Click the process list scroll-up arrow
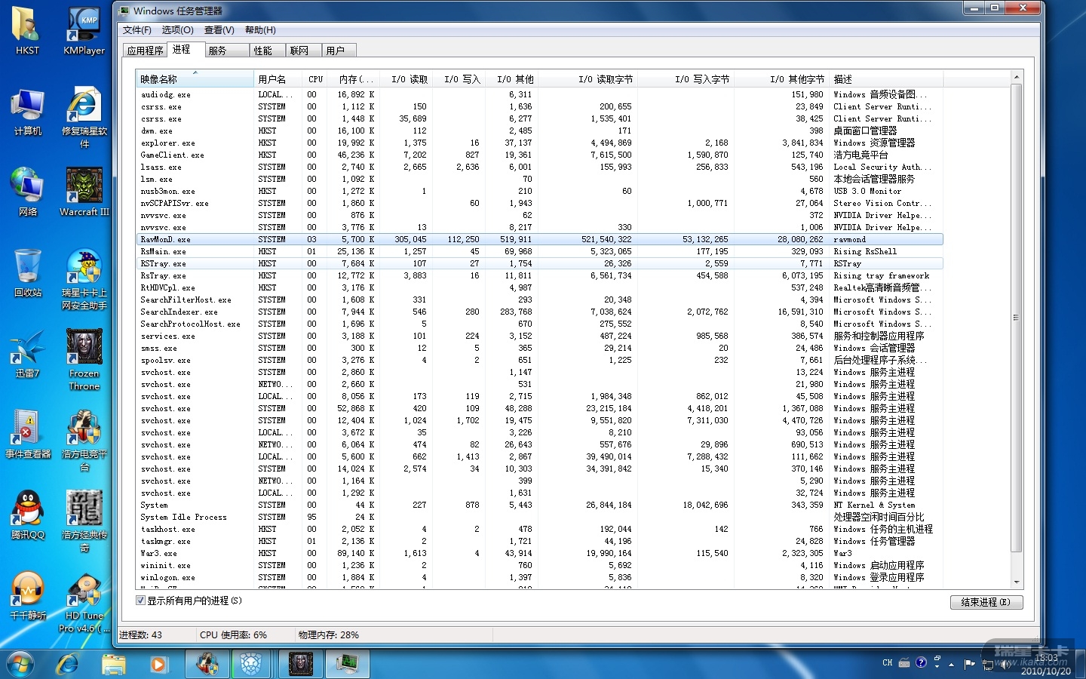 coord(1017,77)
